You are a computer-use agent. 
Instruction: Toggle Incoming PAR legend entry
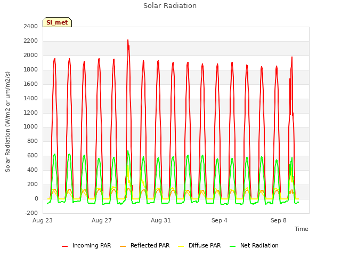(x=86, y=245)
